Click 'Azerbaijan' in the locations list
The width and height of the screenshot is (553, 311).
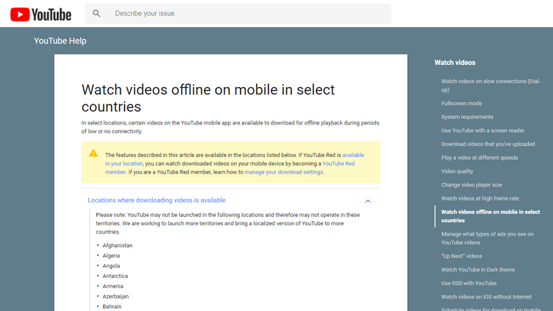click(x=115, y=296)
